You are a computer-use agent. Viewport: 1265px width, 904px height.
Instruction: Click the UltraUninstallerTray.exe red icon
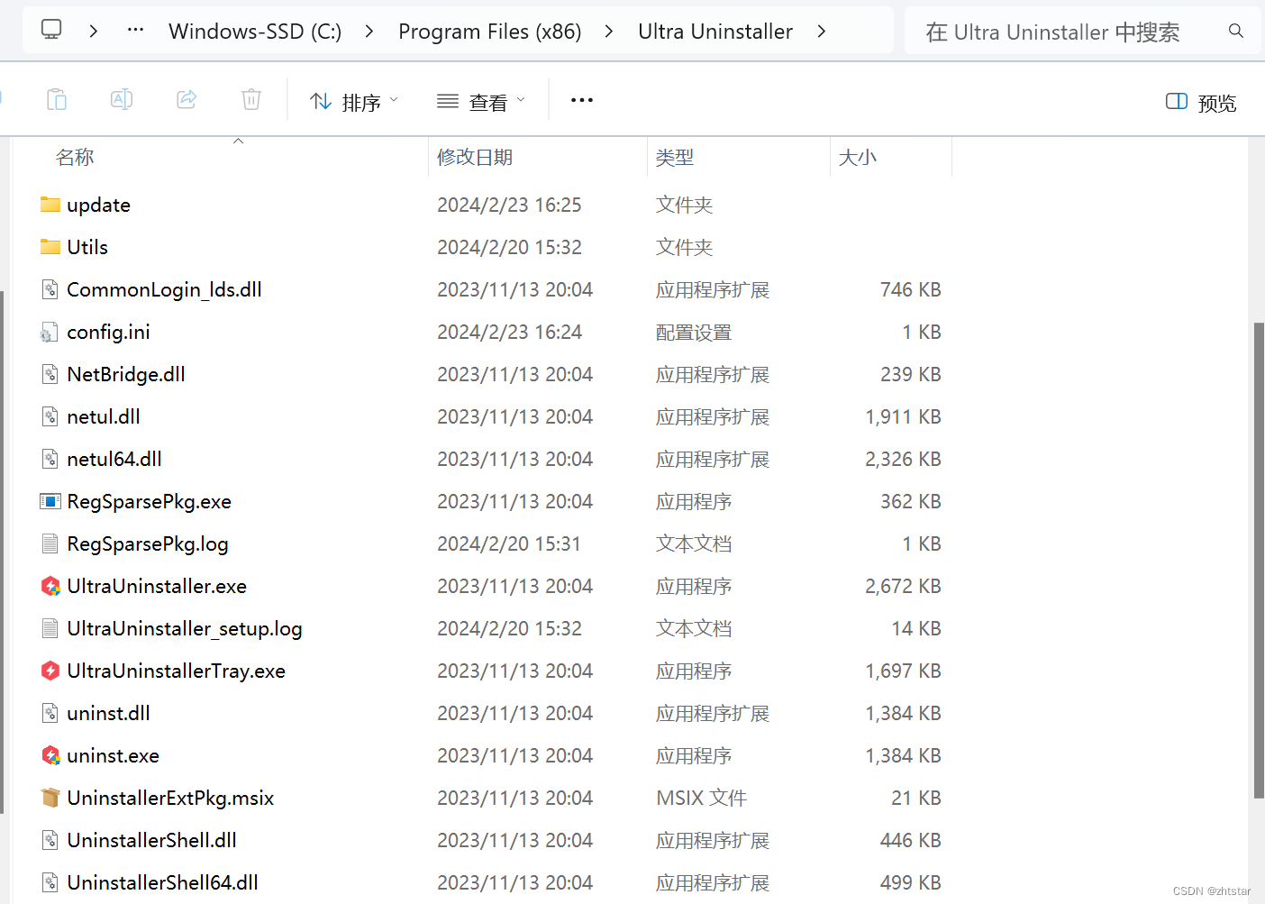click(x=50, y=671)
